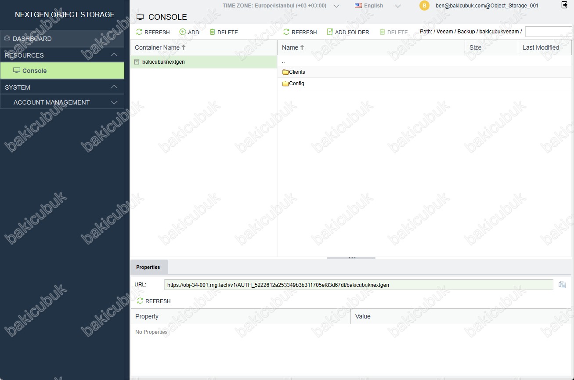Image resolution: width=574 pixels, height=380 pixels.
Task: Click the logout icon at top right
Action: pyautogui.click(x=564, y=5)
